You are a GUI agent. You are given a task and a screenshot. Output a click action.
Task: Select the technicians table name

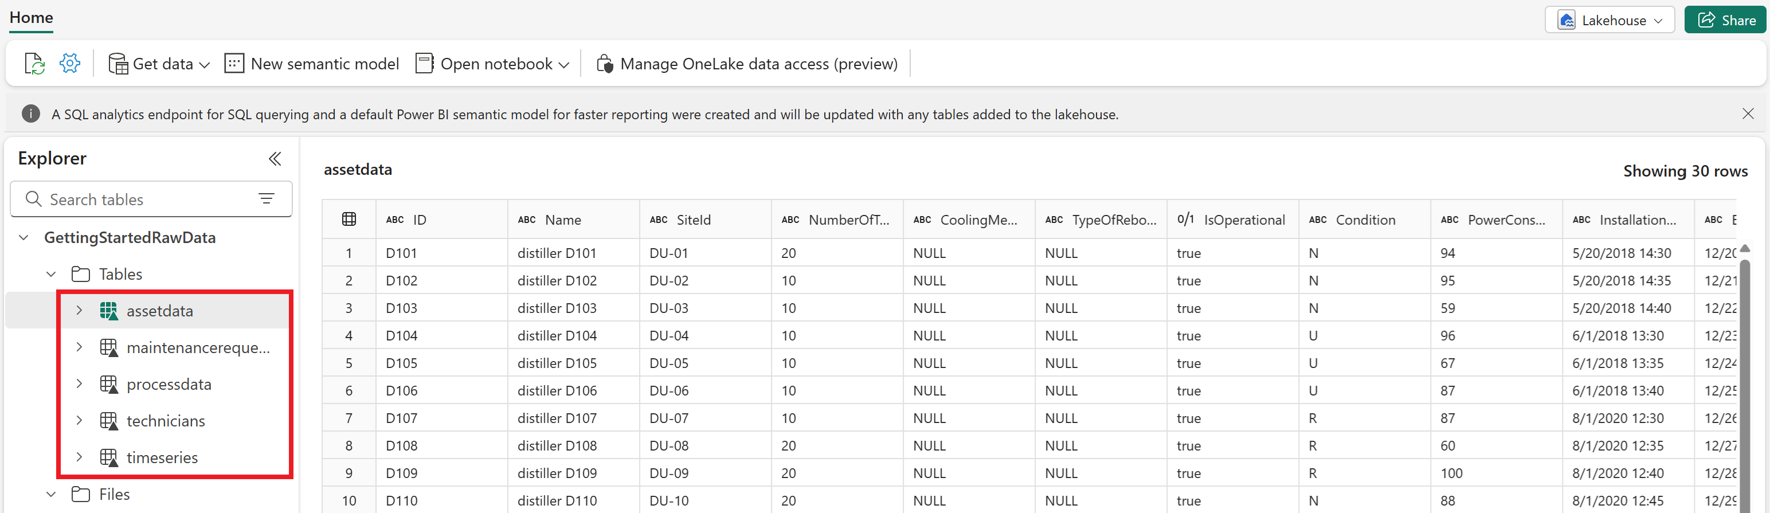(166, 421)
